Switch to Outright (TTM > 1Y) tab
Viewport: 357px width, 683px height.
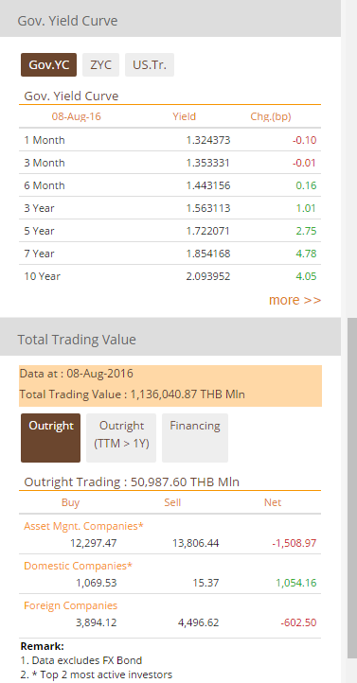(x=121, y=438)
